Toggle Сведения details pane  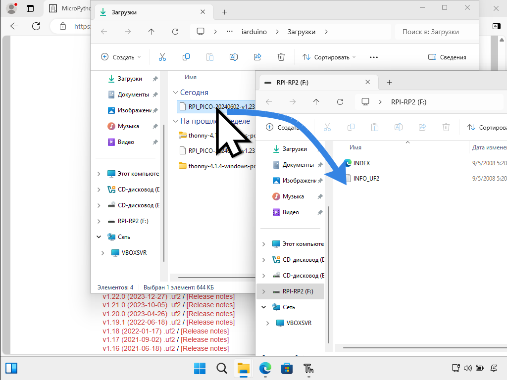[x=447, y=57]
